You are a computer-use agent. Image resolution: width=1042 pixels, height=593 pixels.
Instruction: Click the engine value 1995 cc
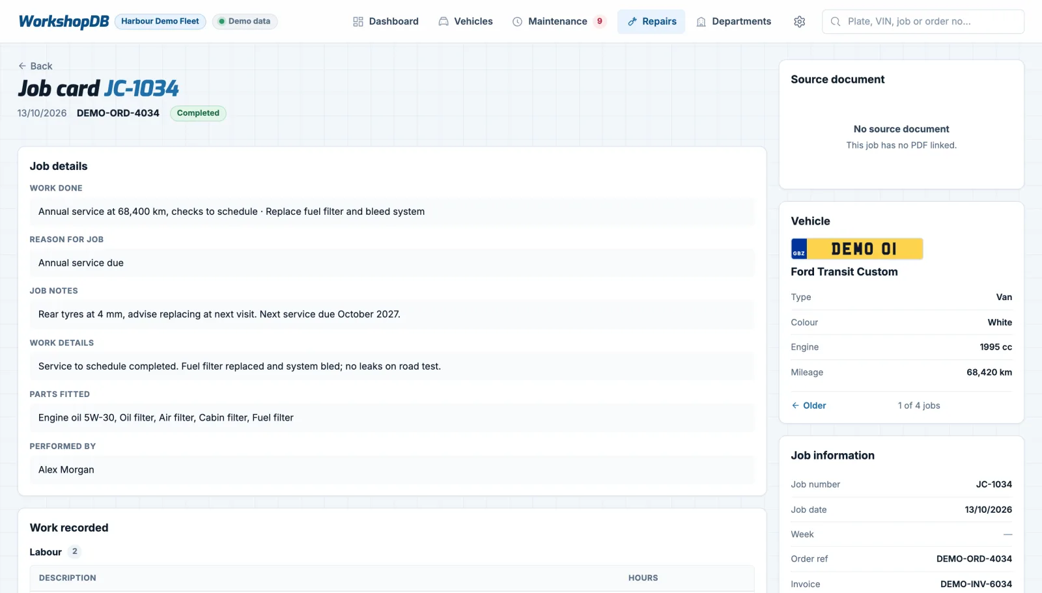click(x=996, y=347)
